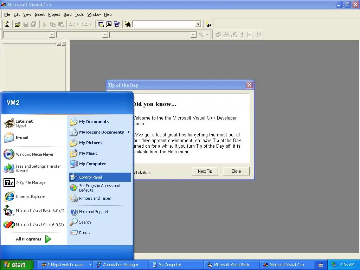Open the WizardBar actions dropdown arrow
This screenshot has width=360, height=270.
pyautogui.click(x=207, y=35)
